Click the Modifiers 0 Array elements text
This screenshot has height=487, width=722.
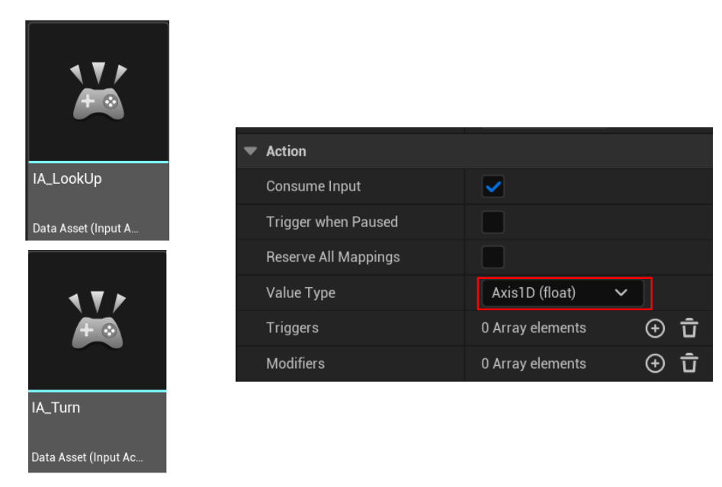point(534,364)
